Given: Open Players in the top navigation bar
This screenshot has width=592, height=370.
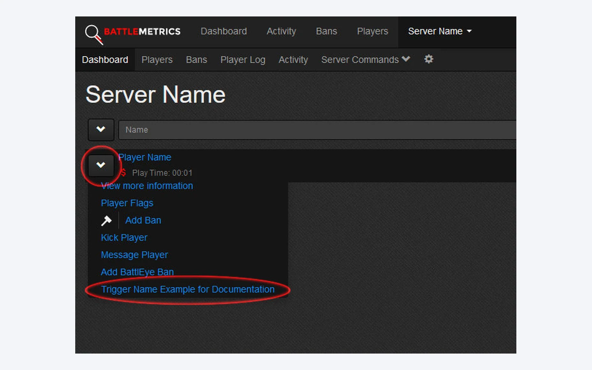Looking at the screenshot, I should pyautogui.click(x=372, y=31).
